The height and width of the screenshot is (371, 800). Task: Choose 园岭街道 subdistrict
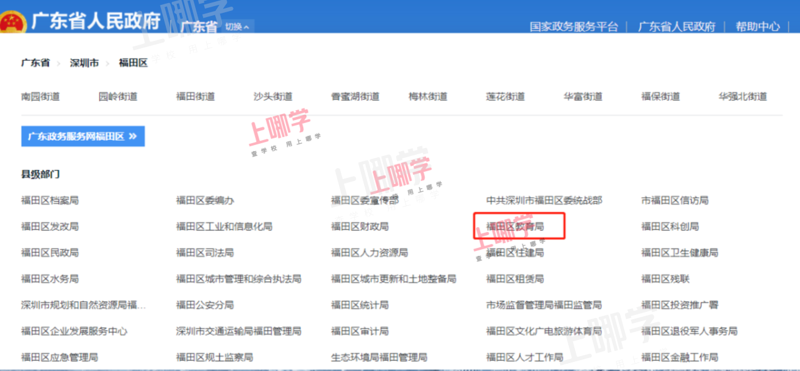coord(118,96)
